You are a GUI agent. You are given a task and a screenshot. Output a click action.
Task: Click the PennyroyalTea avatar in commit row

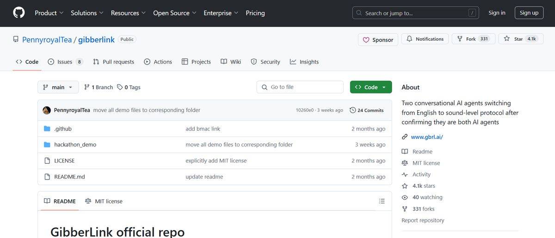coord(47,110)
